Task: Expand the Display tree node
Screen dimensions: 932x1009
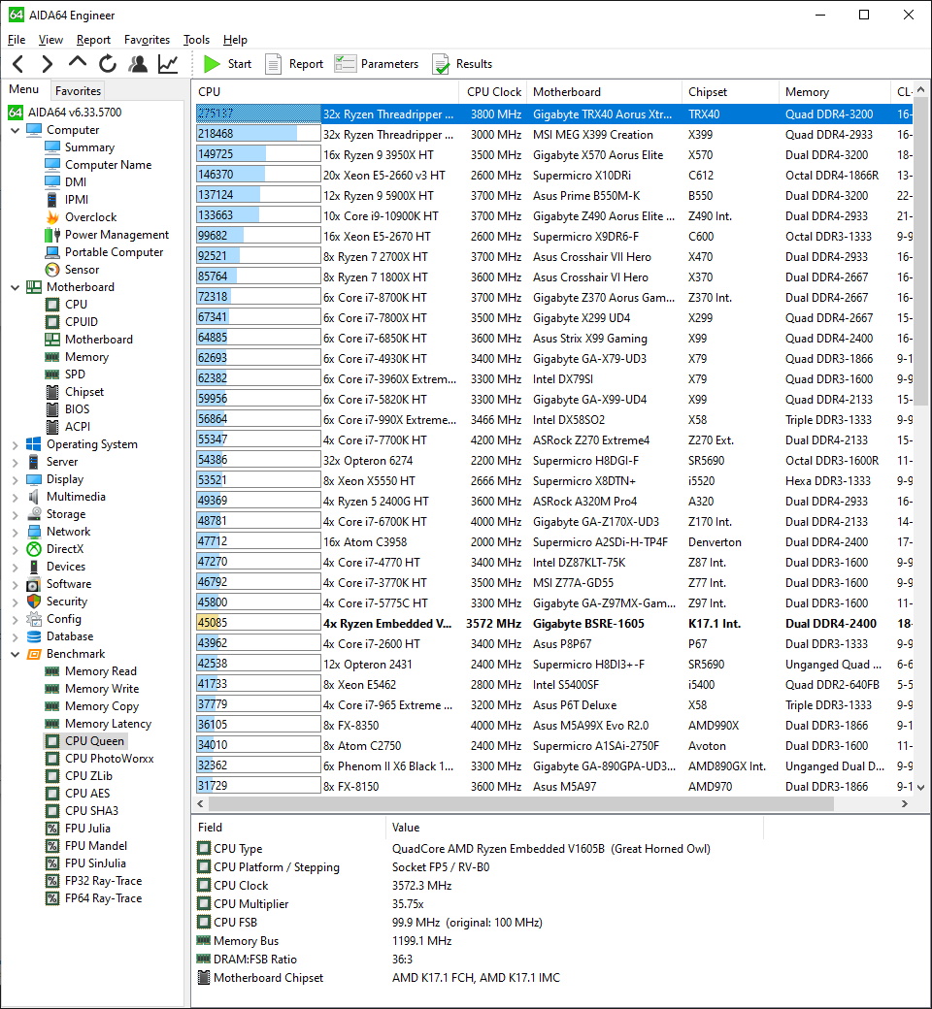Action: pyautogui.click(x=15, y=478)
